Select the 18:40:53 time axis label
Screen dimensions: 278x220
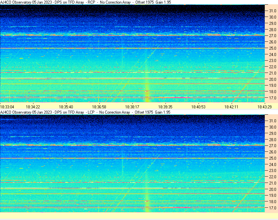tap(198, 107)
